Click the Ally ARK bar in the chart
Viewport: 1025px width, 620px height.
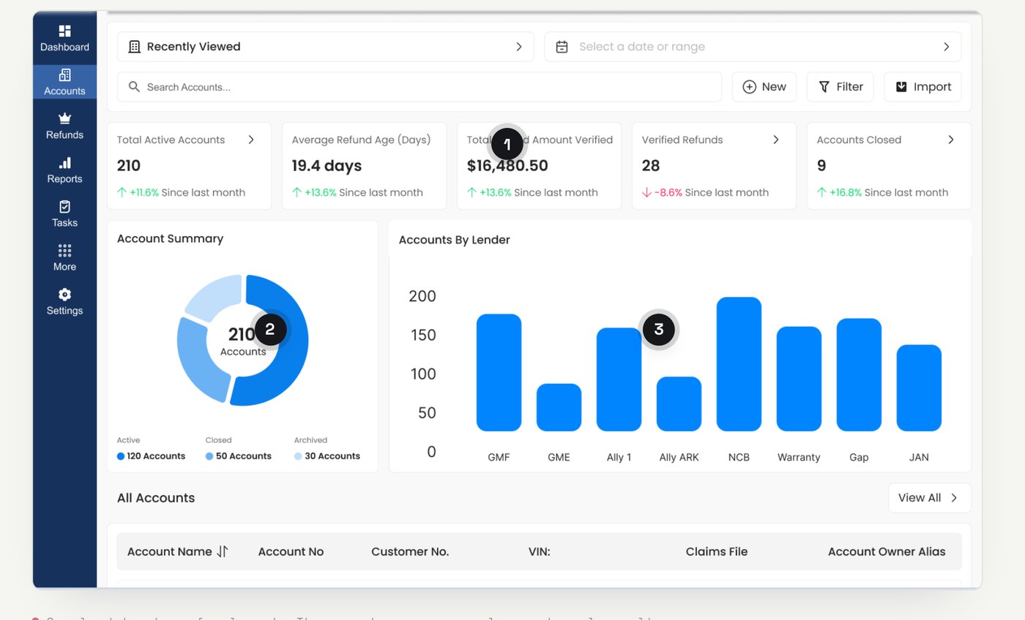click(x=679, y=404)
